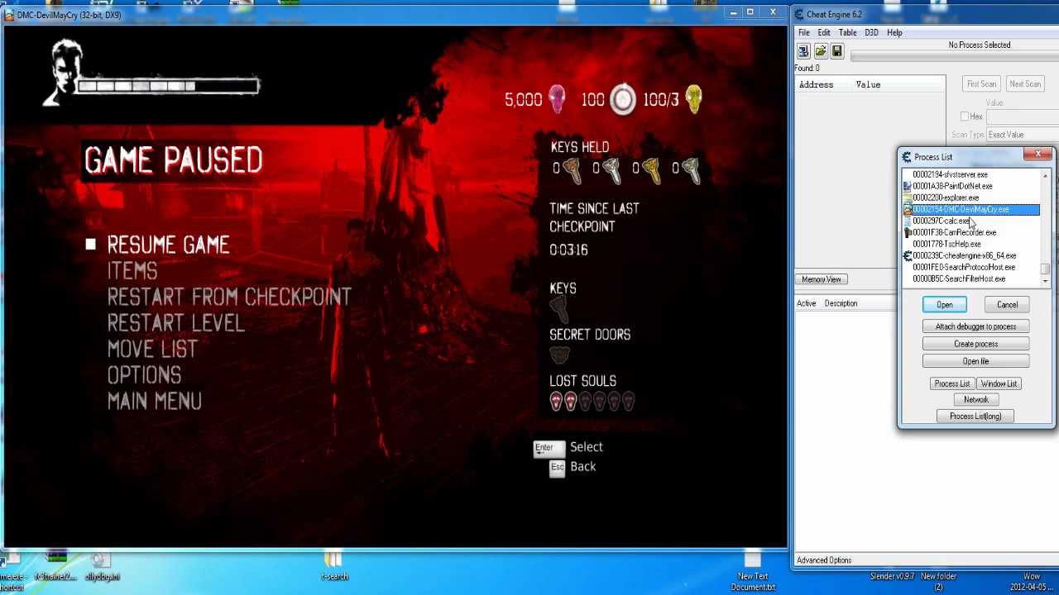The height and width of the screenshot is (595, 1059).
Task: Click the New Text Document.txt desktop icon
Action: (x=753, y=572)
